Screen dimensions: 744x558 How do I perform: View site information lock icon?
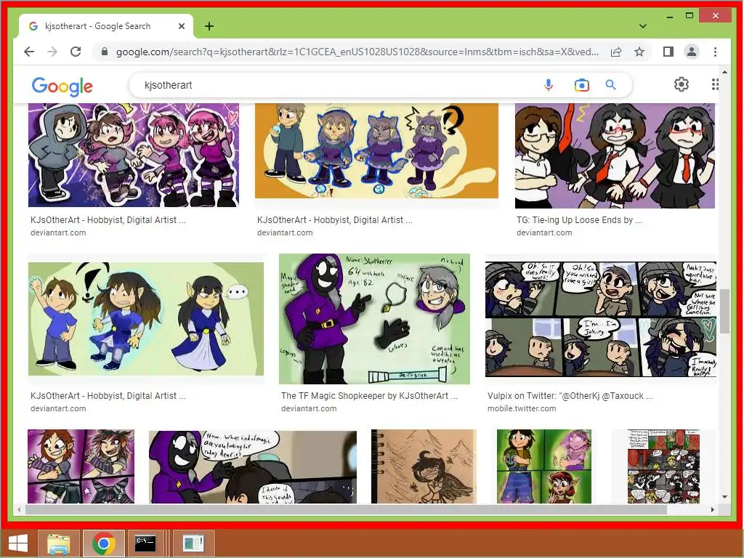[105, 52]
